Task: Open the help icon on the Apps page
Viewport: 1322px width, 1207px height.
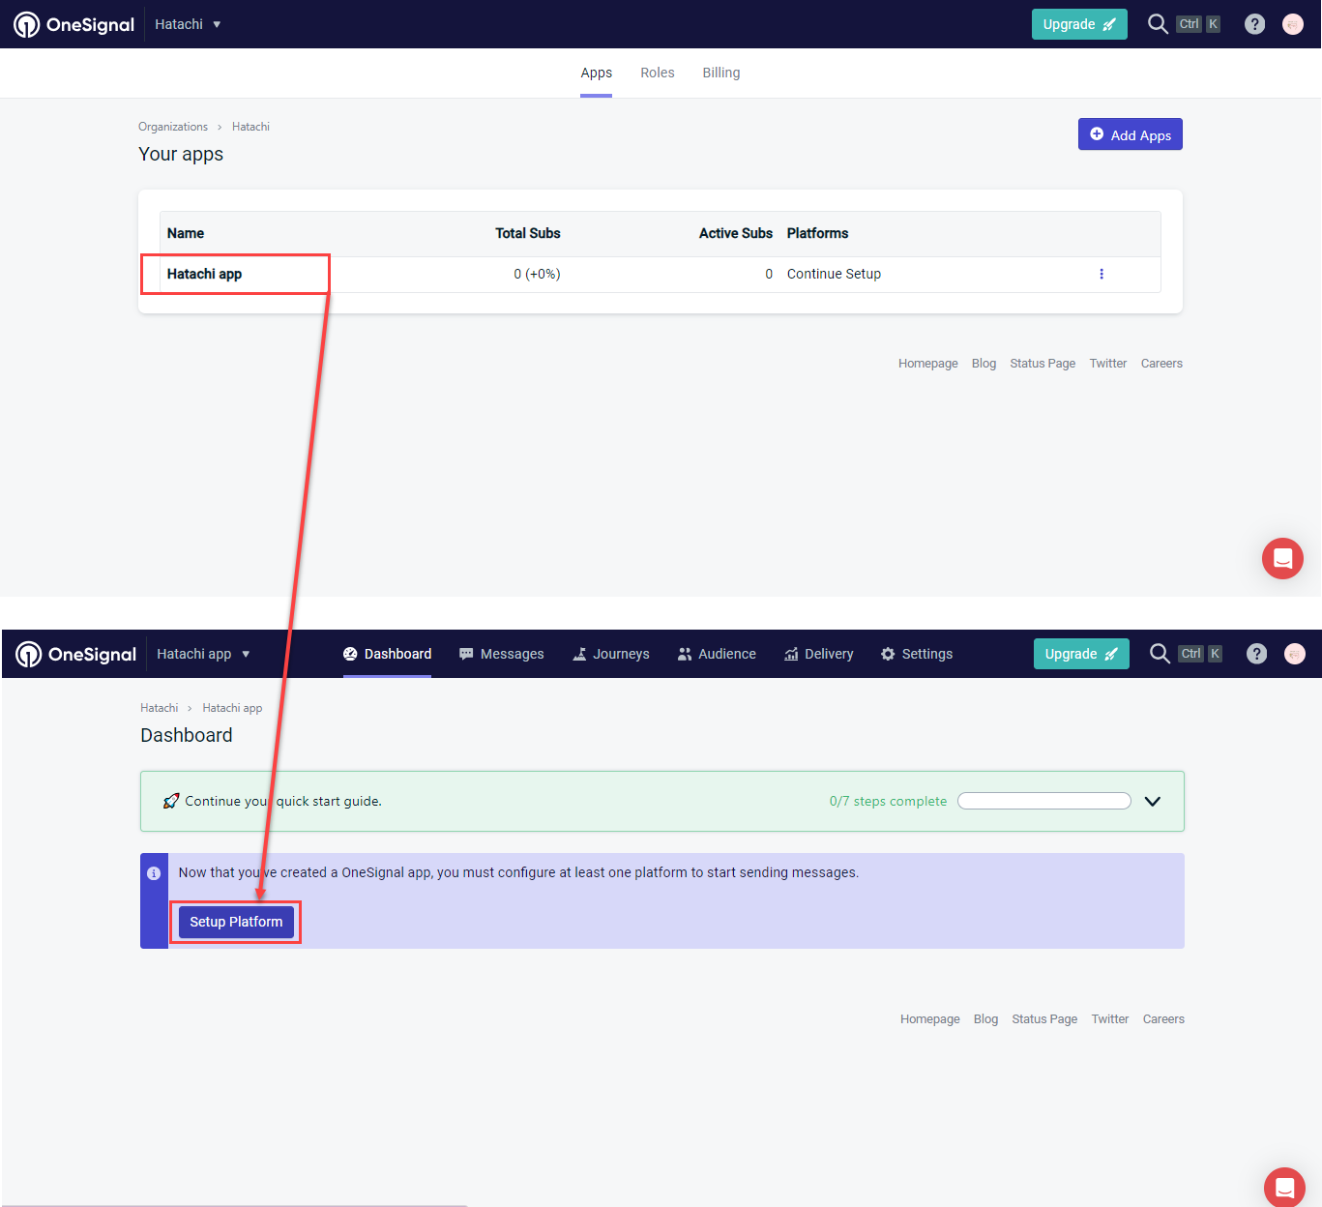Action: click(1254, 24)
